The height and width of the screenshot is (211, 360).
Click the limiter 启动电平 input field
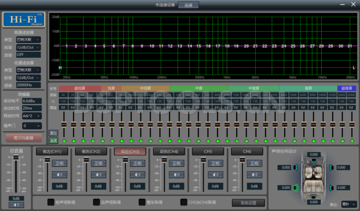(x=31, y=101)
